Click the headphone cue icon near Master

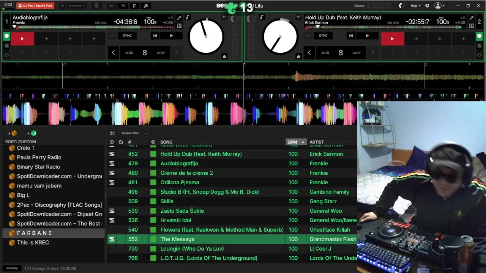point(401,6)
